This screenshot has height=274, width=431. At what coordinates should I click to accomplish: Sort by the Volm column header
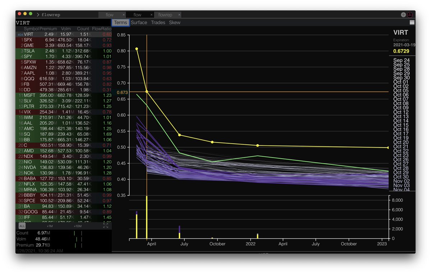coord(66,29)
